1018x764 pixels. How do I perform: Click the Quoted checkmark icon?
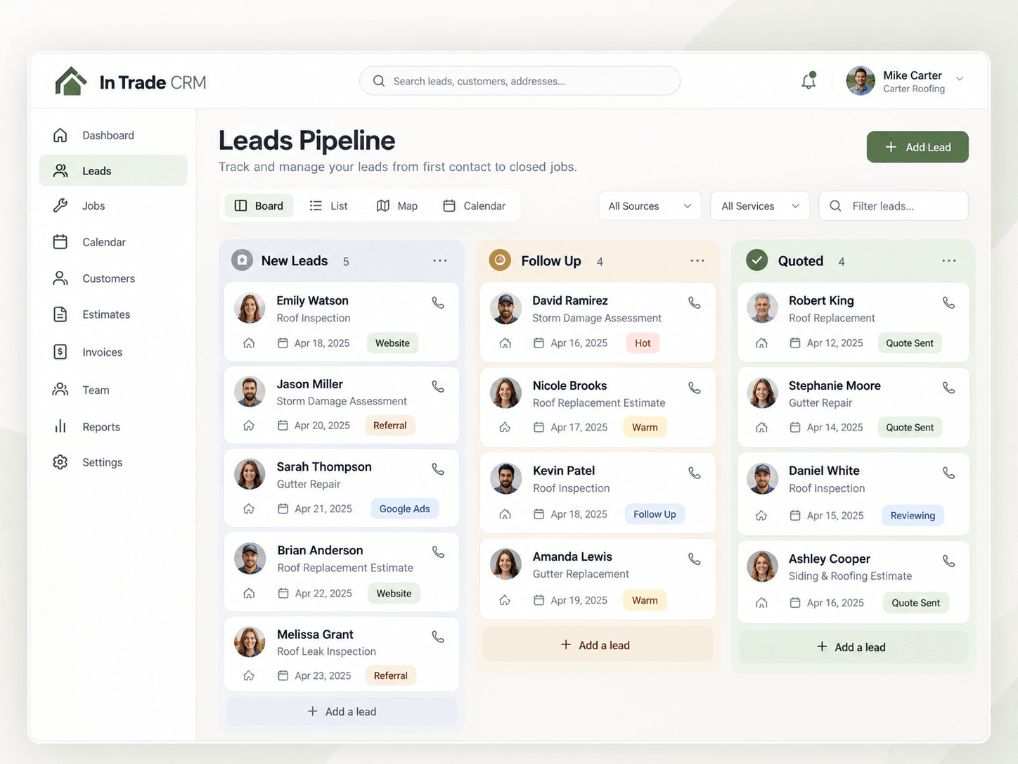tap(756, 260)
